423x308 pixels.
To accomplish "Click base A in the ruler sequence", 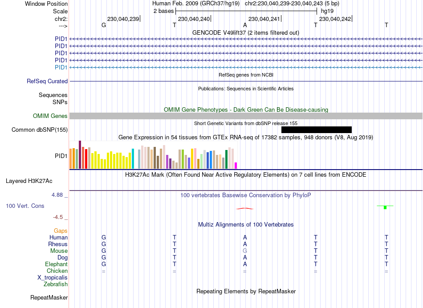I will [x=245, y=25].
